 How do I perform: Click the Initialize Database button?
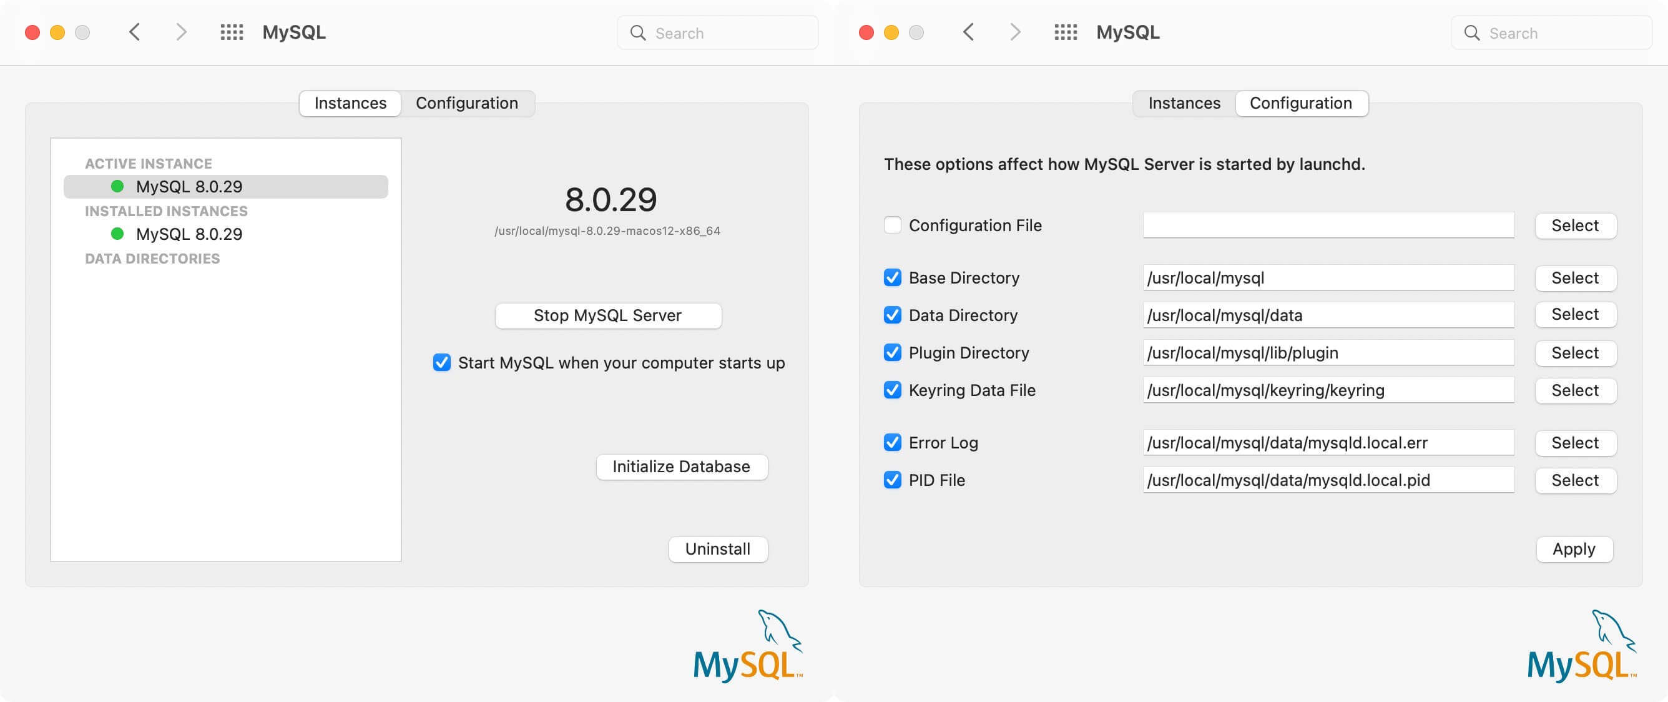(x=681, y=467)
